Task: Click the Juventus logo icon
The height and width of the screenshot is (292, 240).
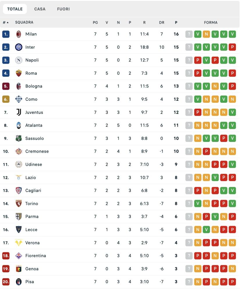Action: pos(19,112)
